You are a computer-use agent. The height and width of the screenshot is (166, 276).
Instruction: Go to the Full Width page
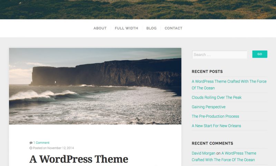(126, 28)
